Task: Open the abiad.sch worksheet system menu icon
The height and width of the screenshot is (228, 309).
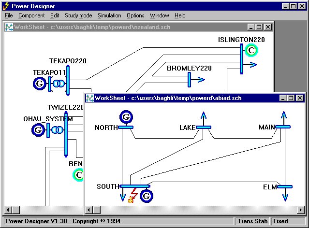Action: point(90,98)
